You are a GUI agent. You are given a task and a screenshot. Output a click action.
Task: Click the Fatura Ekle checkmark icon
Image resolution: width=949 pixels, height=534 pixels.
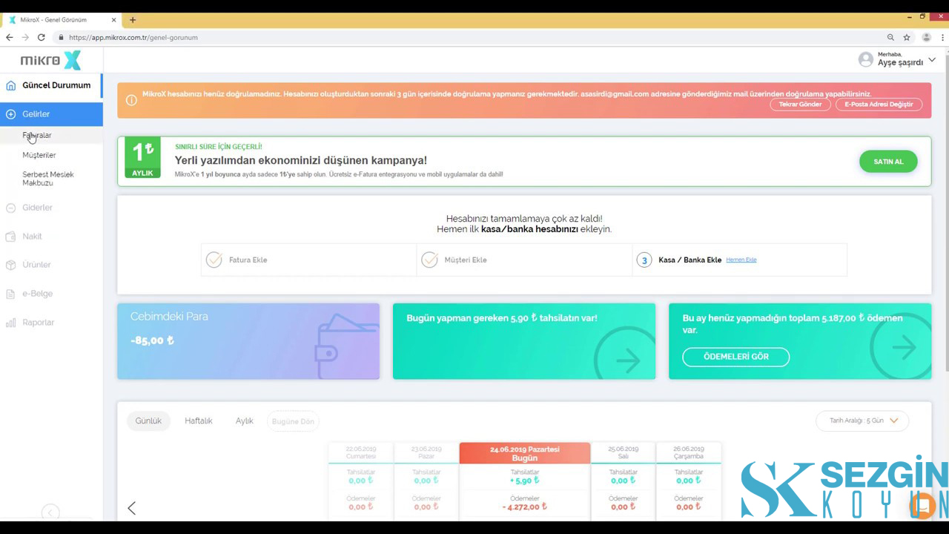pyautogui.click(x=214, y=260)
